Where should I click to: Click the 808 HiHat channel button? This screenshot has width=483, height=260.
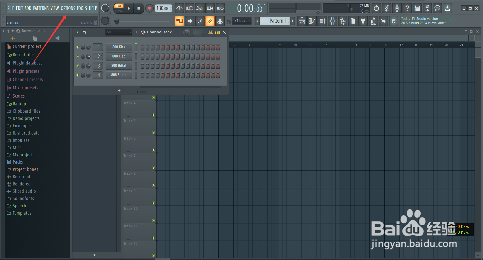(118, 66)
